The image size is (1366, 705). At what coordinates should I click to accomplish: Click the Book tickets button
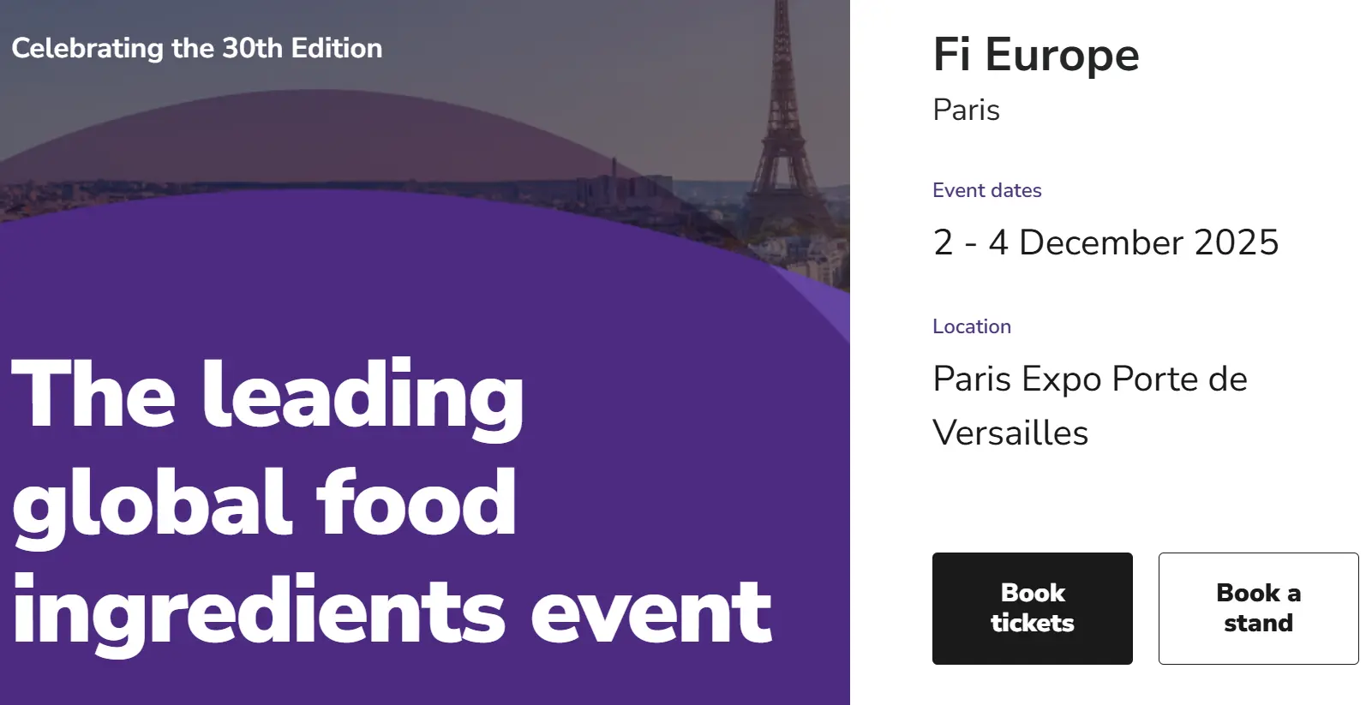point(1032,608)
